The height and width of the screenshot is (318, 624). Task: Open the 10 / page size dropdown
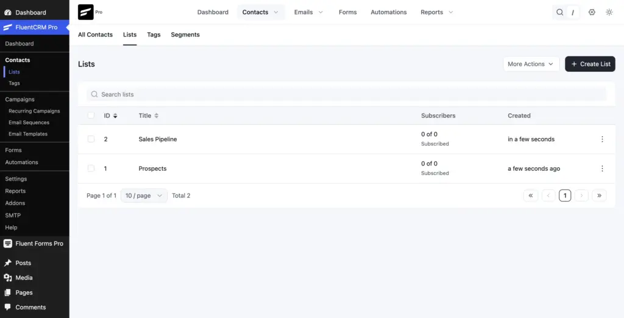[144, 195]
